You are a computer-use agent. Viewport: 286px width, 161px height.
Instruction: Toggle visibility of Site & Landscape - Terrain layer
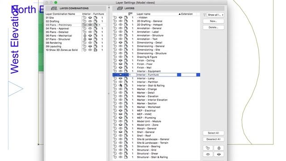click(121, 143)
